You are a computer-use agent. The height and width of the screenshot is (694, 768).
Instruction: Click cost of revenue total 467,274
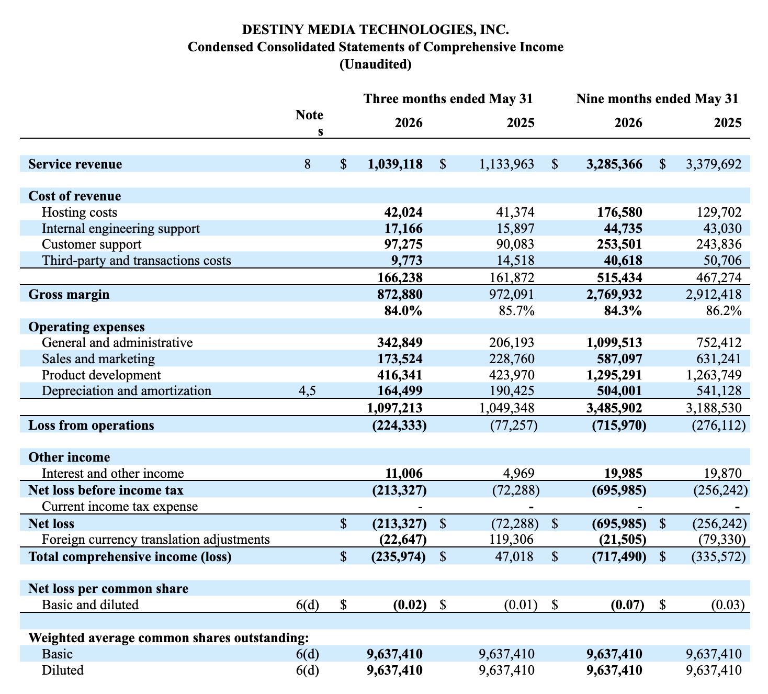[720, 277]
